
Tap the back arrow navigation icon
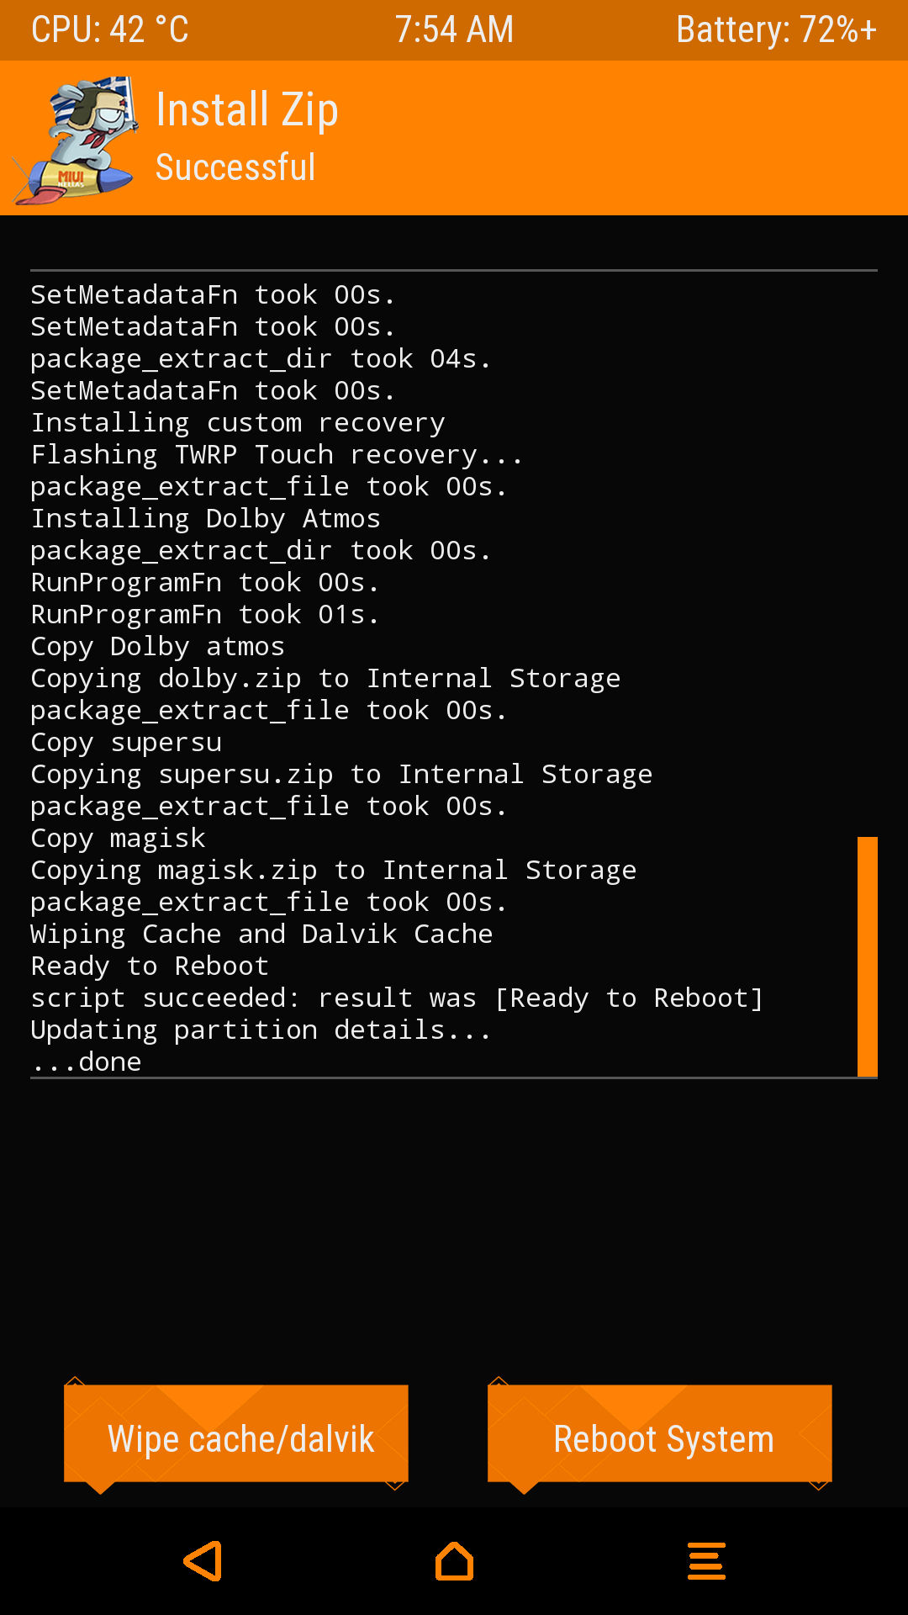(203, 1561)
